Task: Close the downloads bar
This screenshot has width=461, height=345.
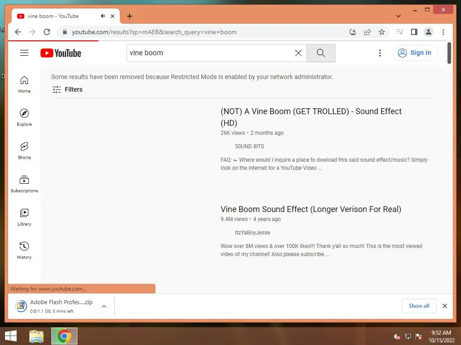Action: [x=444, y=306]
